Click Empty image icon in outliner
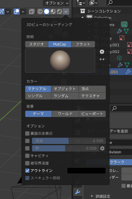The height and width of the screenshot is (199, 132). 122,38
